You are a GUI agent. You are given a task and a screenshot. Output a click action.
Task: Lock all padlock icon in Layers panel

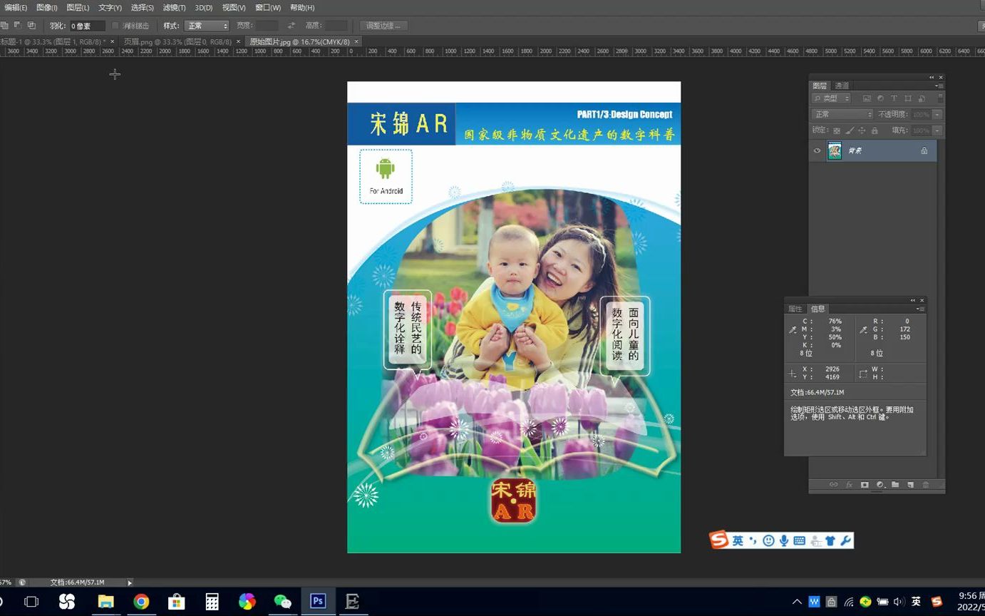(875, 130)
